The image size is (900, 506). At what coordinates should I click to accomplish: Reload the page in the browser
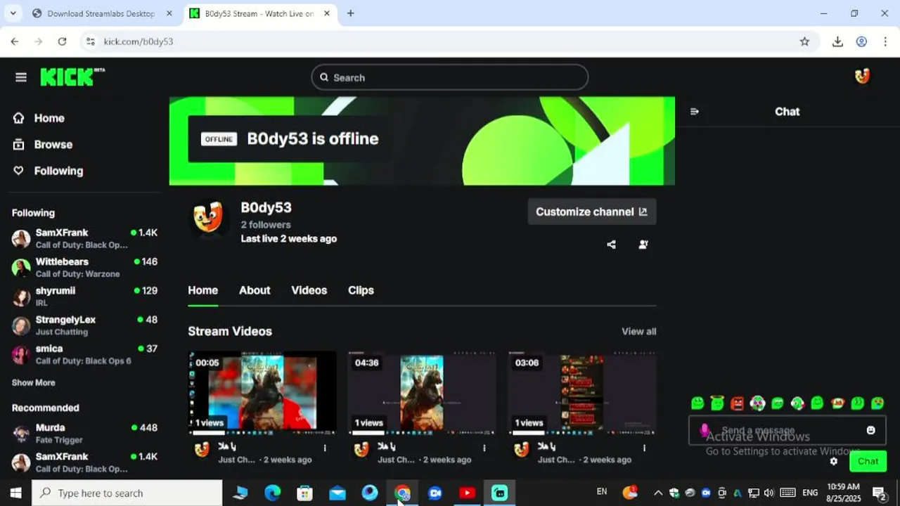click(x=62, y=41)
